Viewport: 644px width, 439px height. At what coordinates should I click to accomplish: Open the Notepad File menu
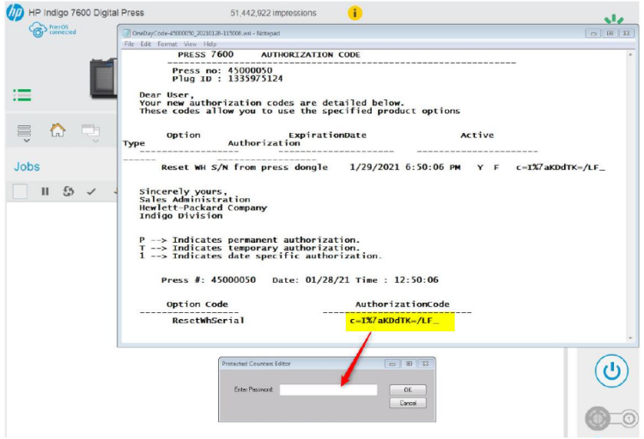point(129,44)
